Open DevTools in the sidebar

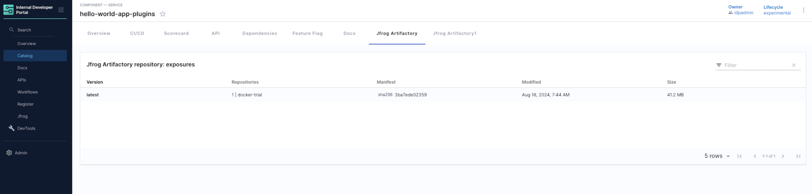(26, 129)
